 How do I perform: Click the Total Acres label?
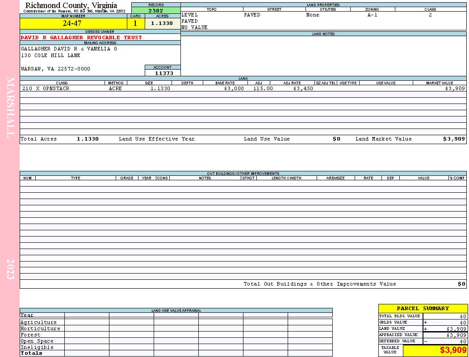(x=38, y=139)
